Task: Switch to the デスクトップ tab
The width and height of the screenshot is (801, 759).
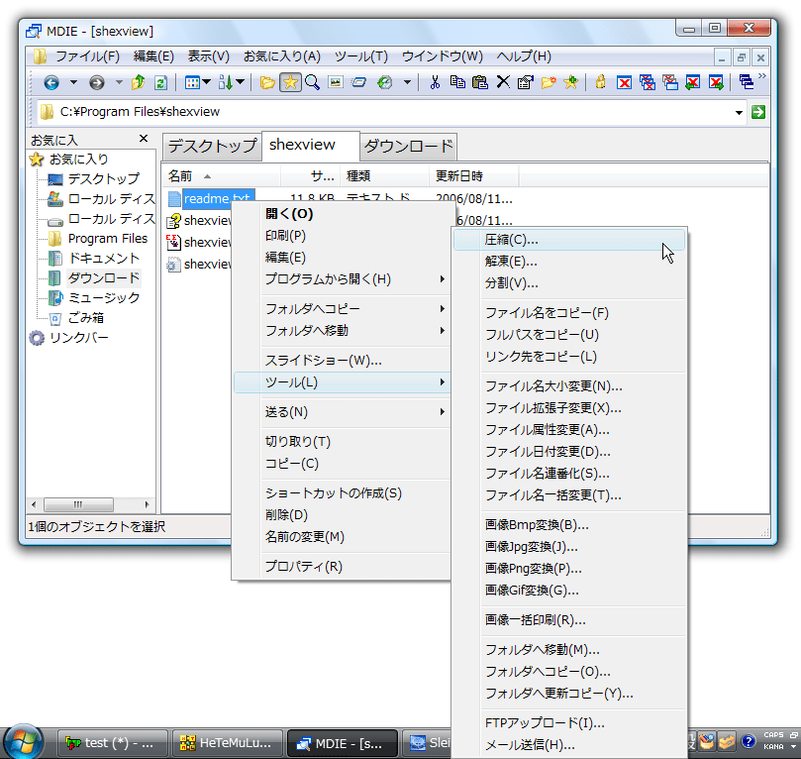Action: click(x=212, y=147)
